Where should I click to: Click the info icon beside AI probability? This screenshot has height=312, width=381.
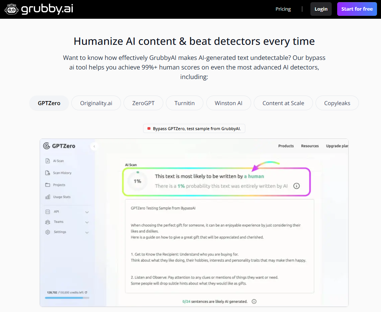click(296, 186)
